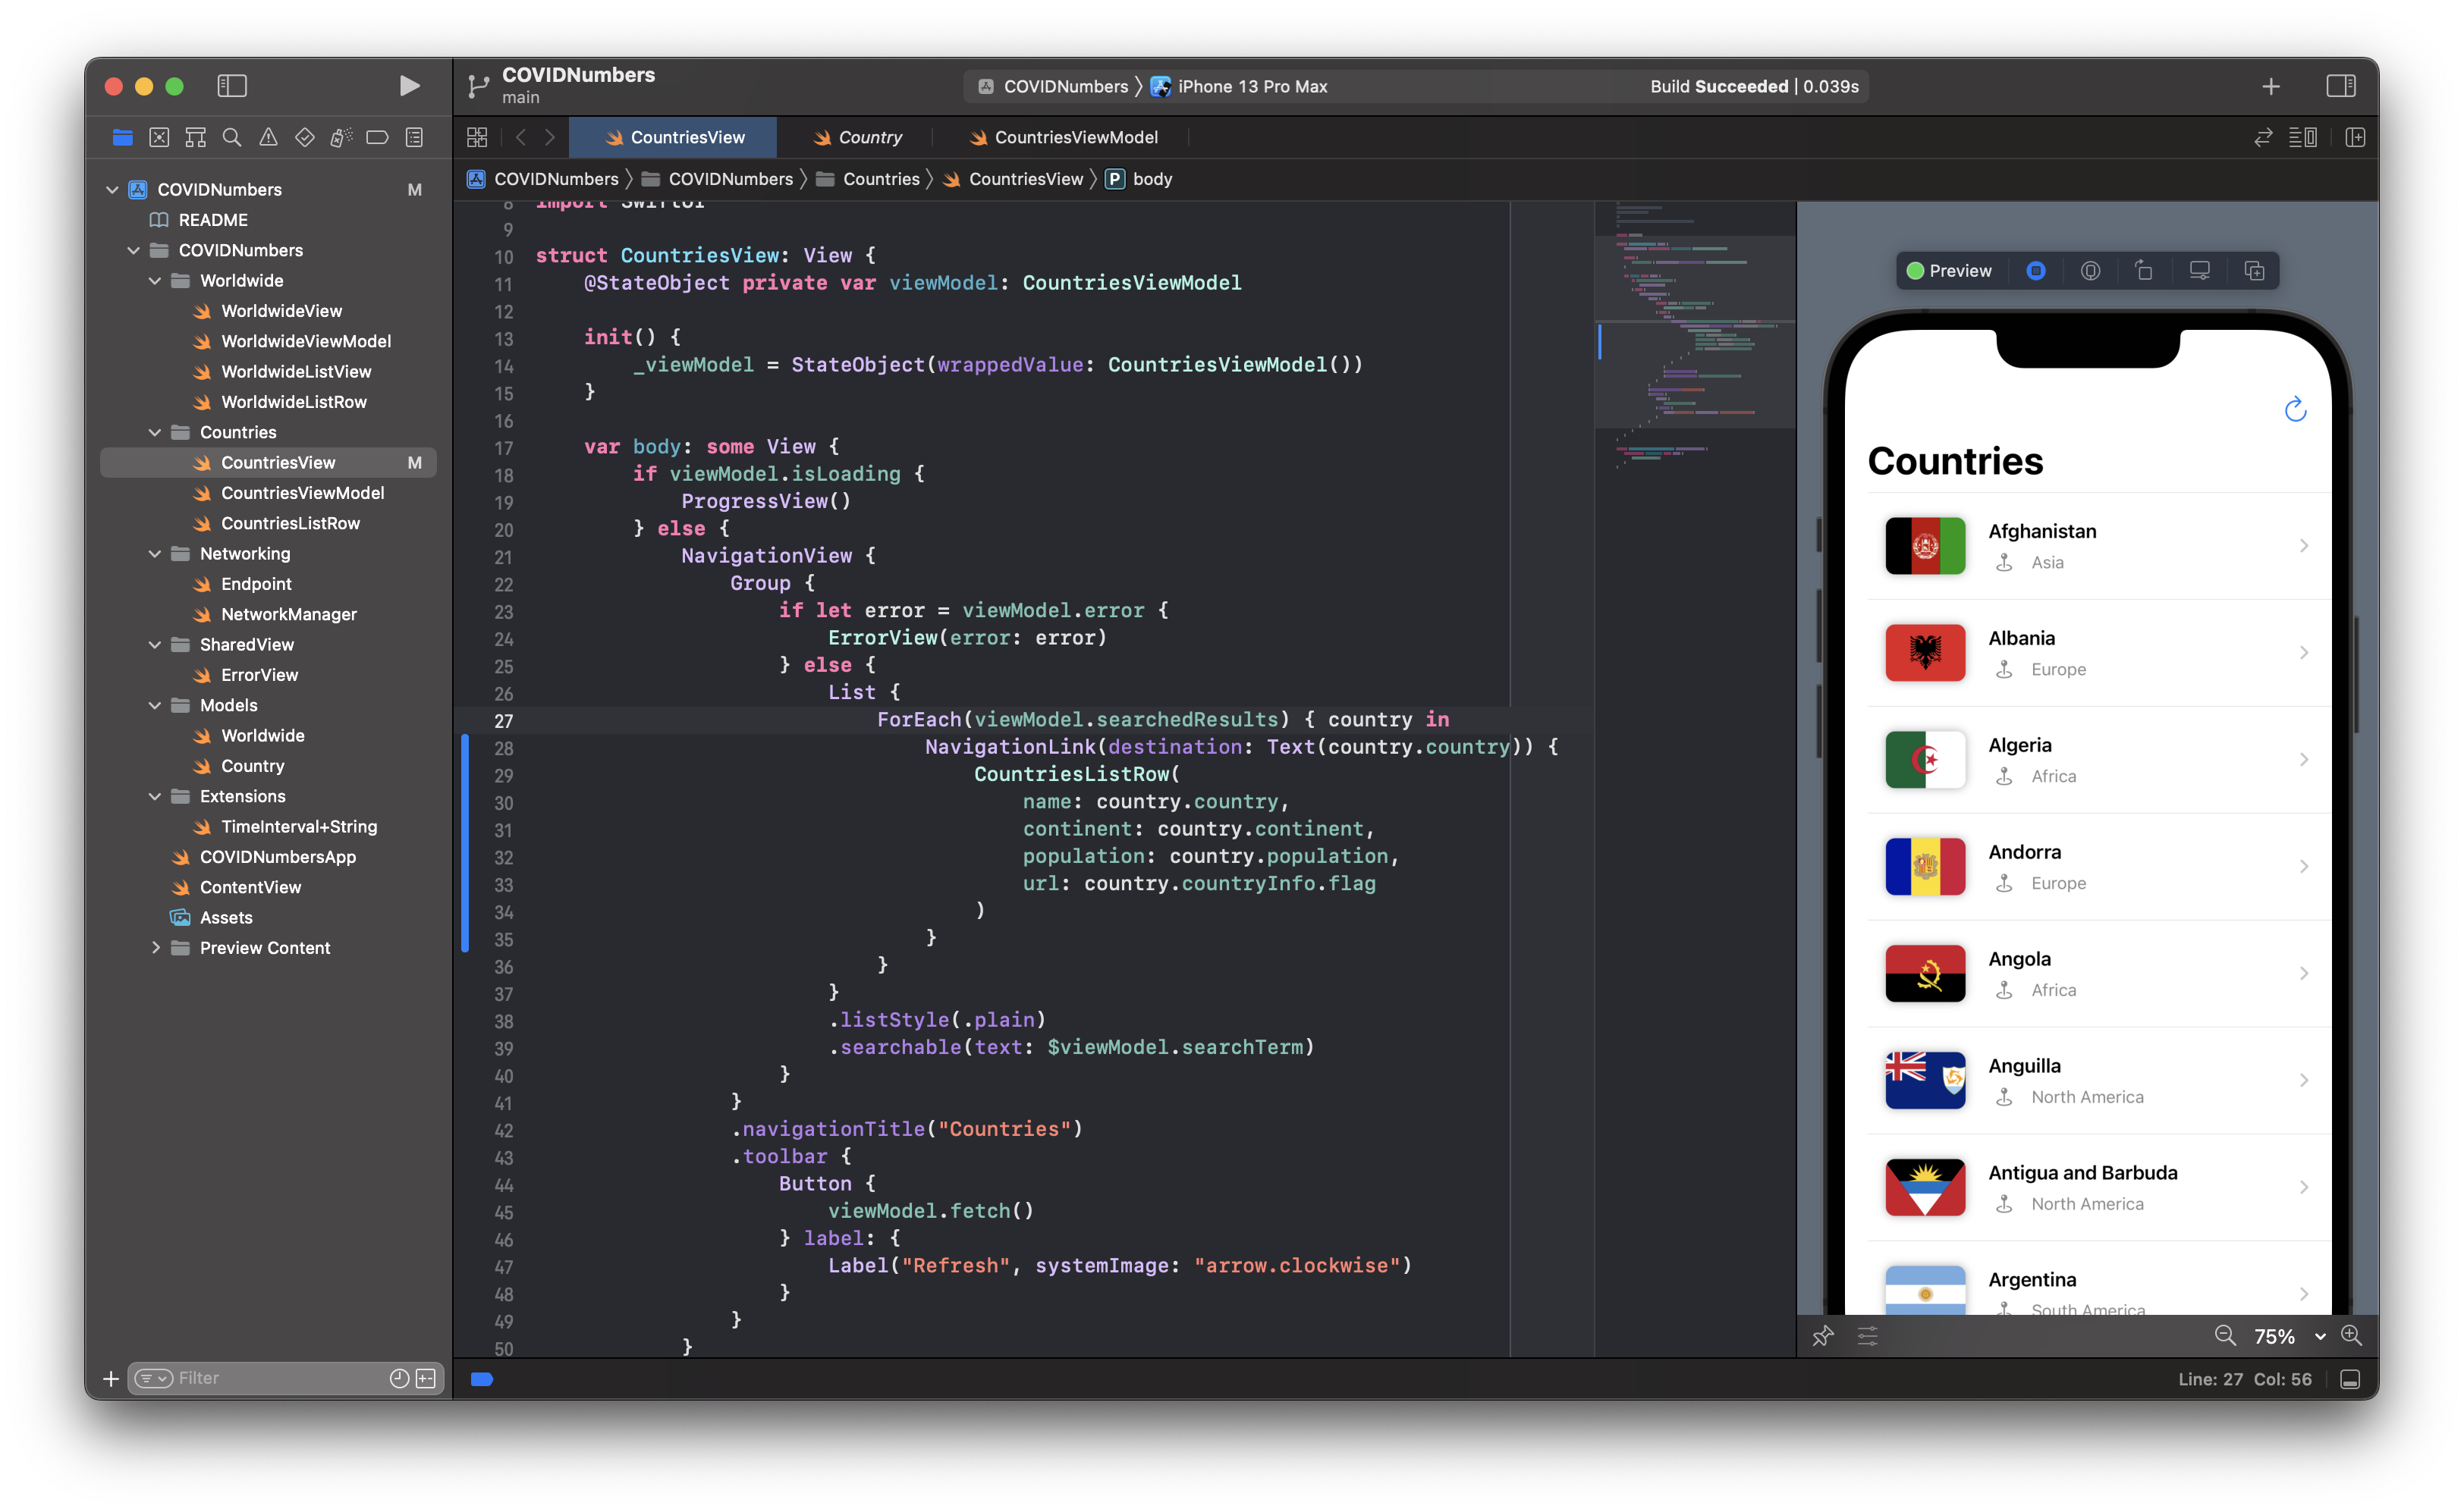Click the line number 27 gutter marker

click(504, 718)
